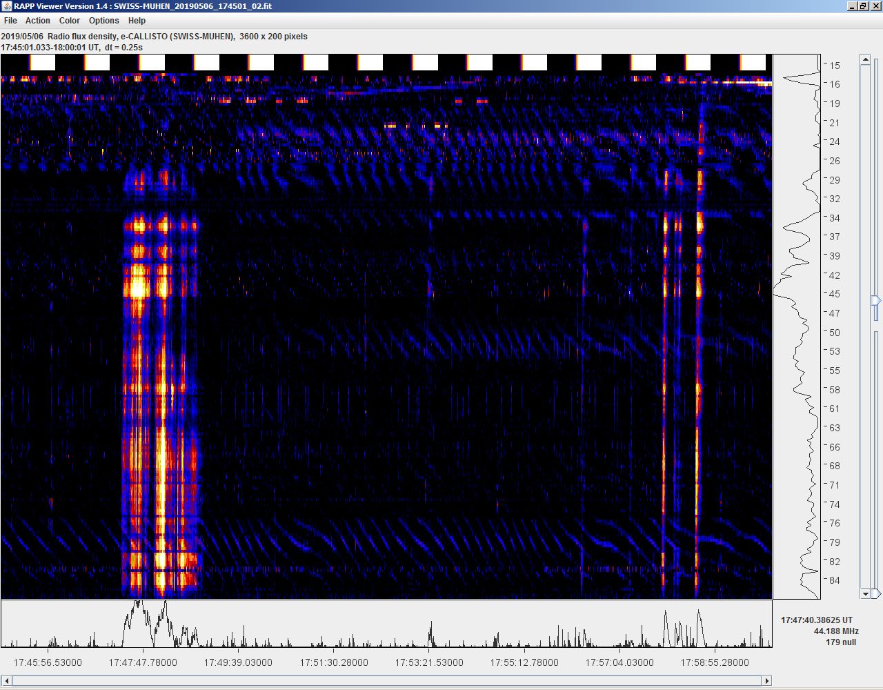Screen dimensions: 883x690
Task: Close the RAPP Viewer window
Action: 875,6
